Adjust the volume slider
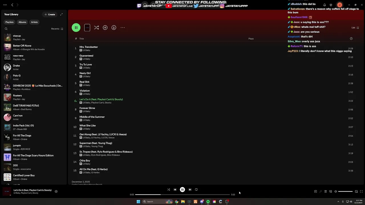The width and height of the screenshot is (365, 205). (345, 192)
